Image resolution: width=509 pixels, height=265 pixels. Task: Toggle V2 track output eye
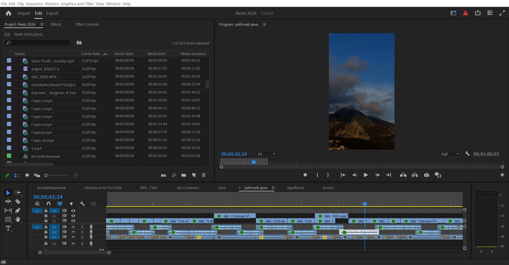(73, 216)
